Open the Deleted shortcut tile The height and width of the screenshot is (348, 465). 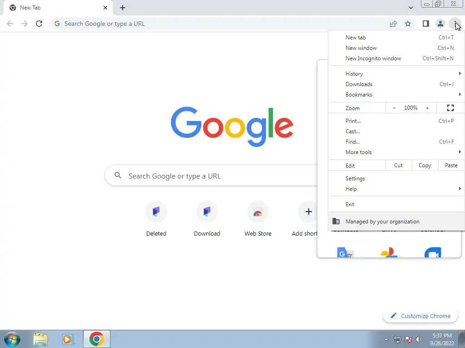tap(156, 218)
